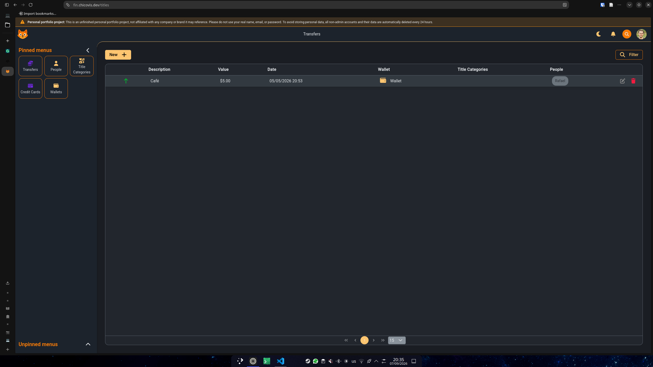Image resolution: width=653 pixels, height=367 pixels.
Task: Click the Wallet column header
Action: [384, 69]
